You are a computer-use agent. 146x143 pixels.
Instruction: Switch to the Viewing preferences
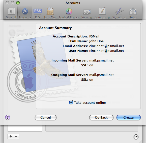tap(86, 13)
